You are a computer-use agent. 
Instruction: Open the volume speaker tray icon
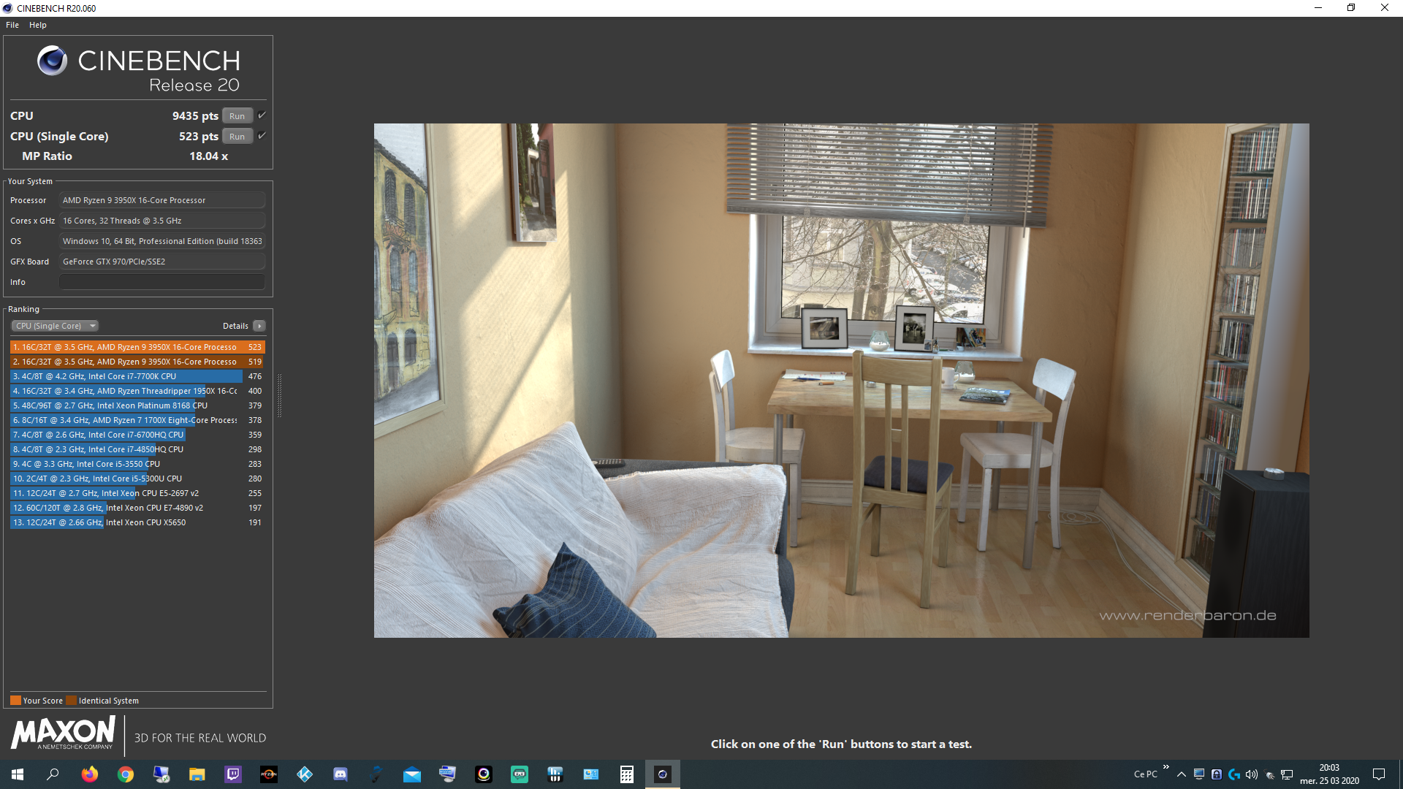(1252, 774)
